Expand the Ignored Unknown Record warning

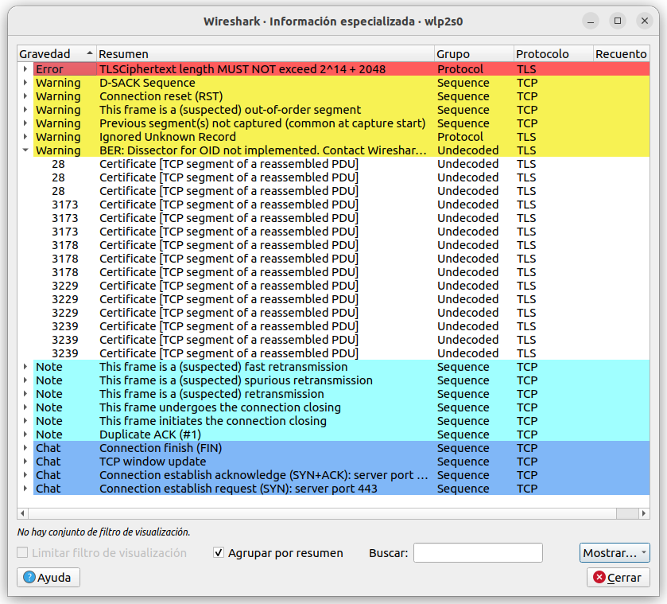[25, 137]
